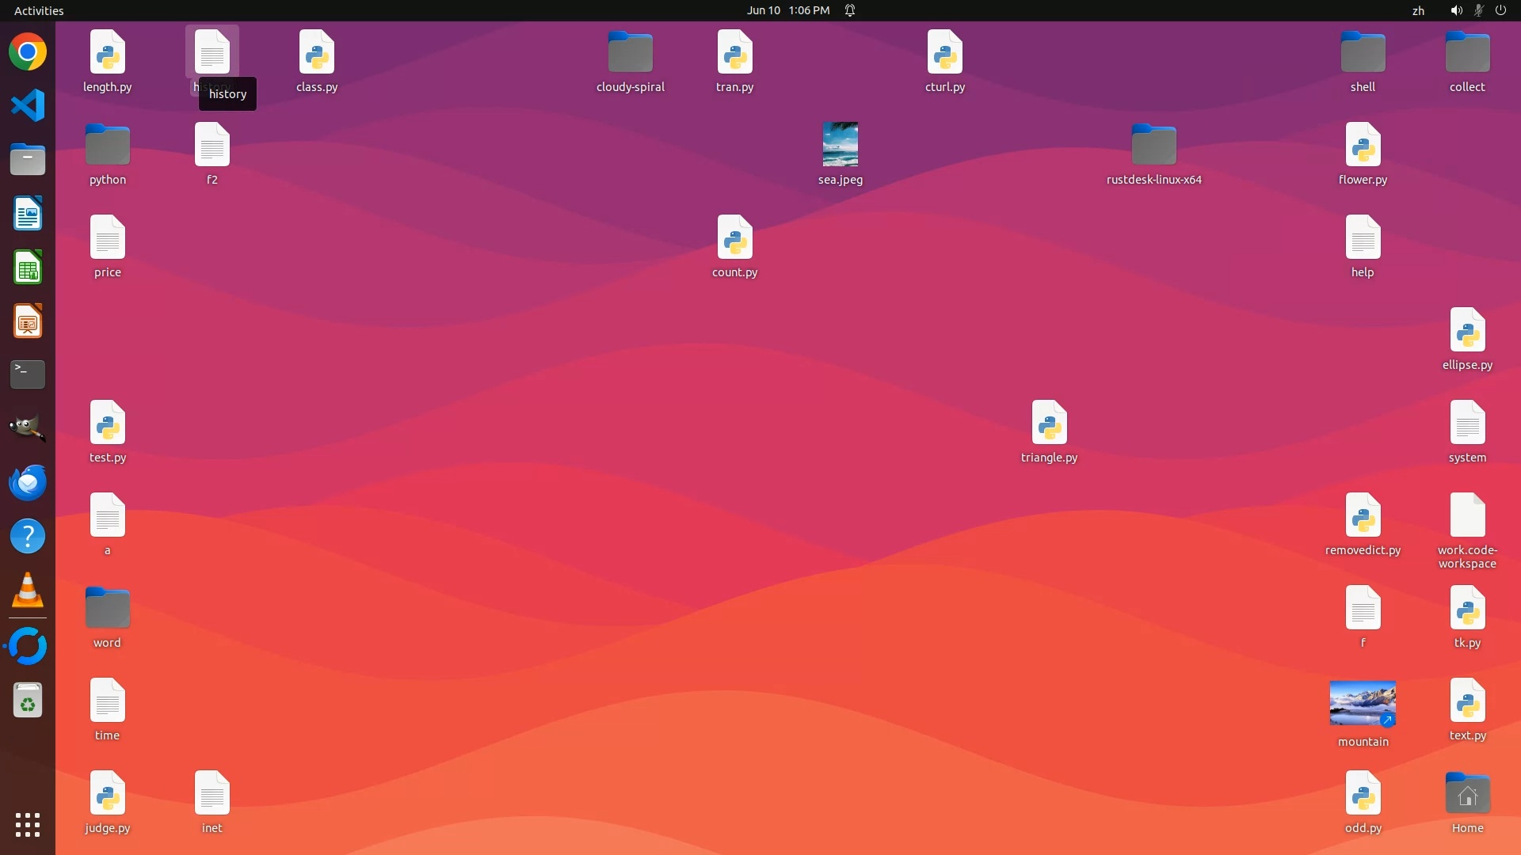This screenshot has width=1521, height=855.
Task: Click the volume speaker indicator
Action: pyautogui.click(x=1456, y=10)
